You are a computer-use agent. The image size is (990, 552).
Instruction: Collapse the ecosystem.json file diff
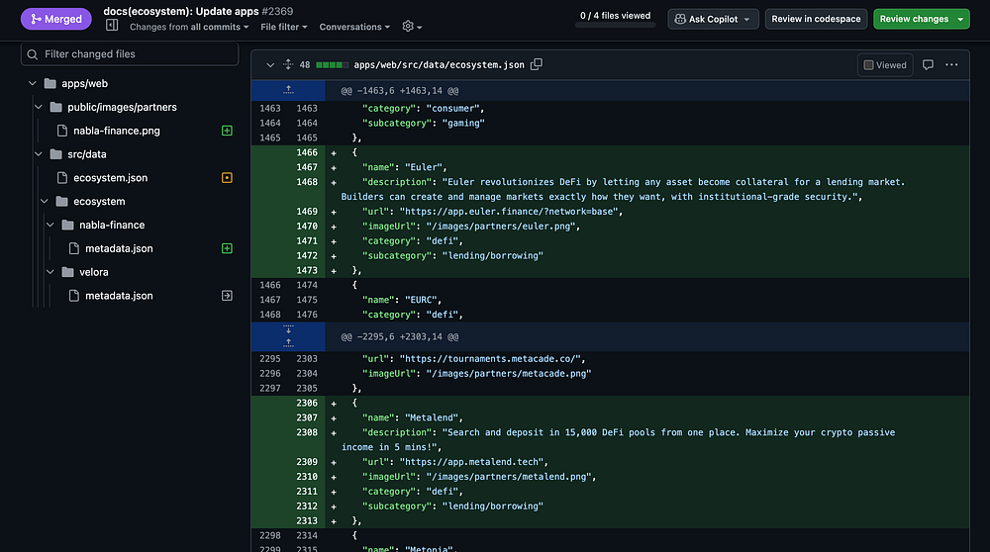pyautogui.click(x=269, y=65)
